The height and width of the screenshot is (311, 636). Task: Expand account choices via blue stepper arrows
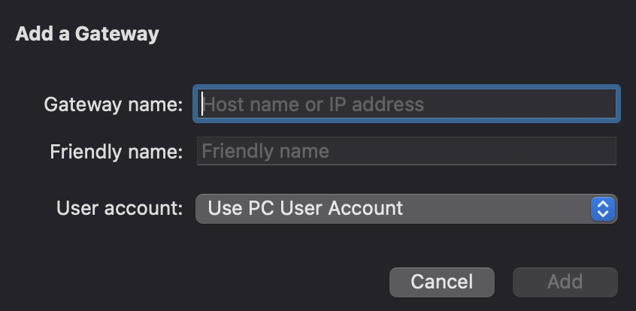click(x=603, y=209)
